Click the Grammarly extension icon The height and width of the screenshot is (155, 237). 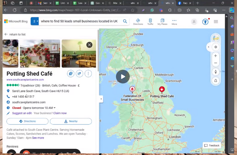tap(152, 10)
